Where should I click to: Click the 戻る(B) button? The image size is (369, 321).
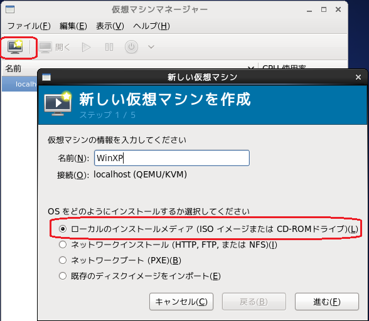(x=254, y=302)
